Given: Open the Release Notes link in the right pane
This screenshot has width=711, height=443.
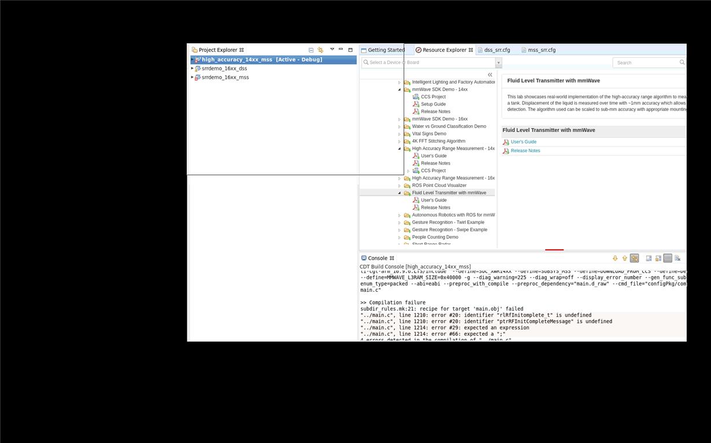Looking at the screenshot, I should (x=525, y=151).
